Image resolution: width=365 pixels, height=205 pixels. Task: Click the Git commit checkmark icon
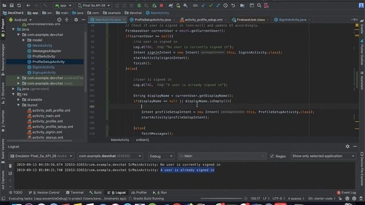click(x=210, y=5)
